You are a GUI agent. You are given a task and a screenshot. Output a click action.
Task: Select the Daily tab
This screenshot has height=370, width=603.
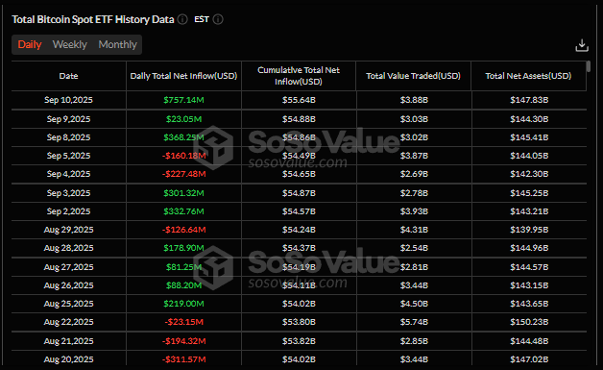pyautogui.click(x=30, y=44)
